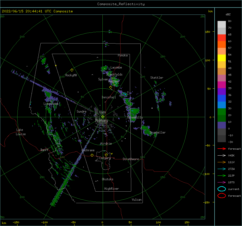Click the Sundre city label

click(81, 111)
